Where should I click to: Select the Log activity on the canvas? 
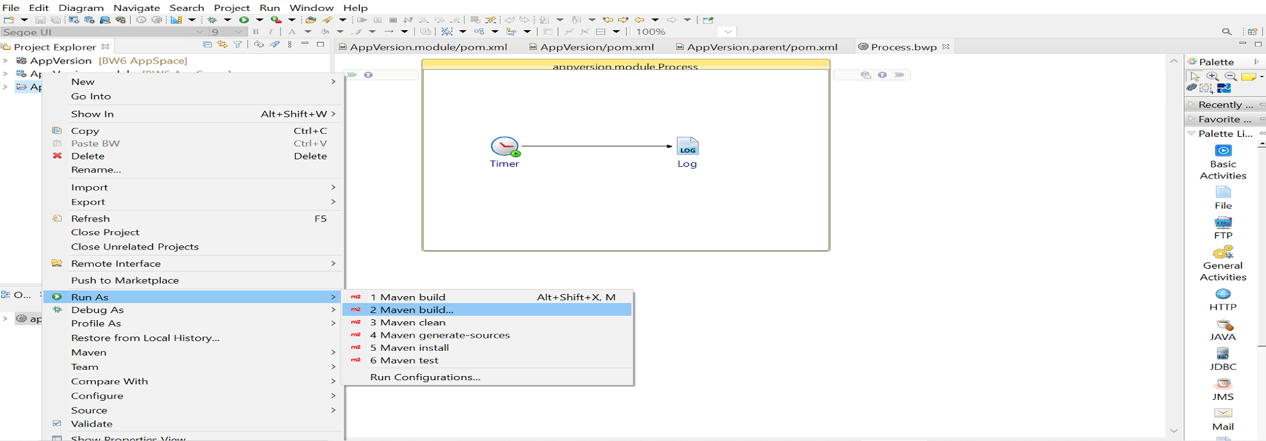(x=687, y=146)
